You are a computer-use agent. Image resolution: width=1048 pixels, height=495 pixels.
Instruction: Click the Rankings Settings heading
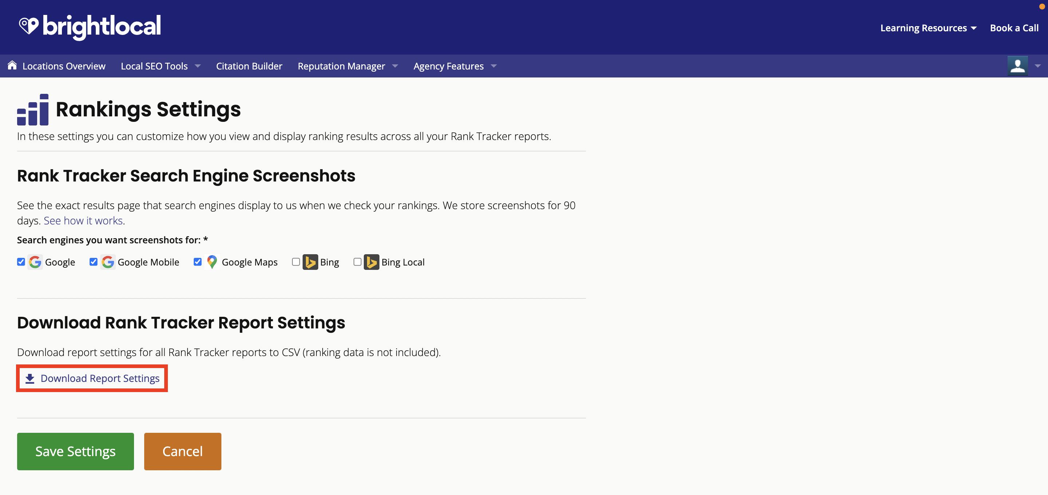[148, 110]
